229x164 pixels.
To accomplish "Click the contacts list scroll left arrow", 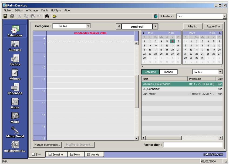I will [x=144, y=138].
